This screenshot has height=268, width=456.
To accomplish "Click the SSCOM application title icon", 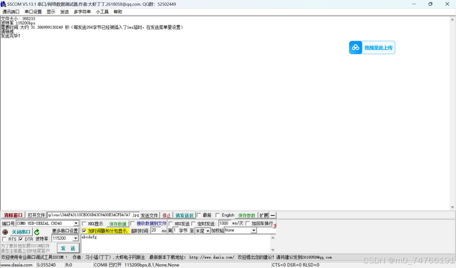I will 3,4.
